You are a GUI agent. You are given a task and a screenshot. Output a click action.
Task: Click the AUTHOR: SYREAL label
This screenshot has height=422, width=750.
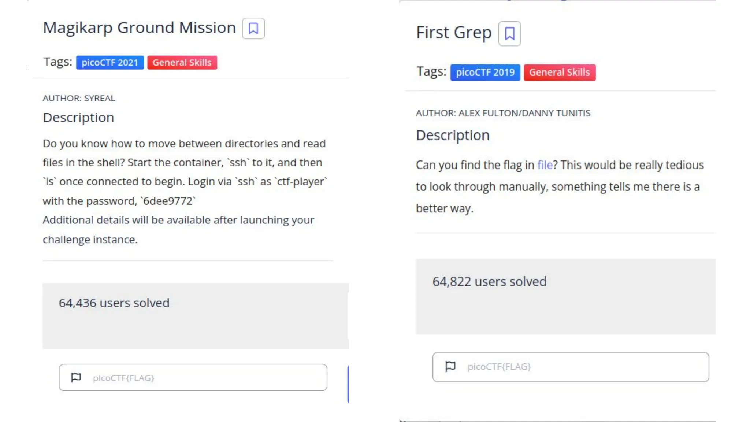pos(79,98)
